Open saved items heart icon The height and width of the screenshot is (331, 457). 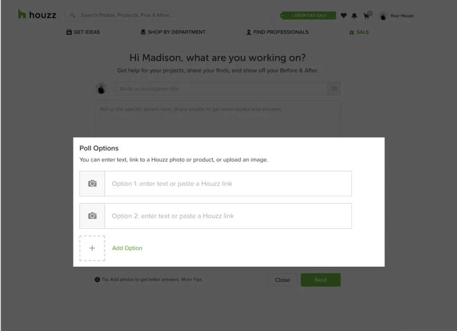[344, 16]
